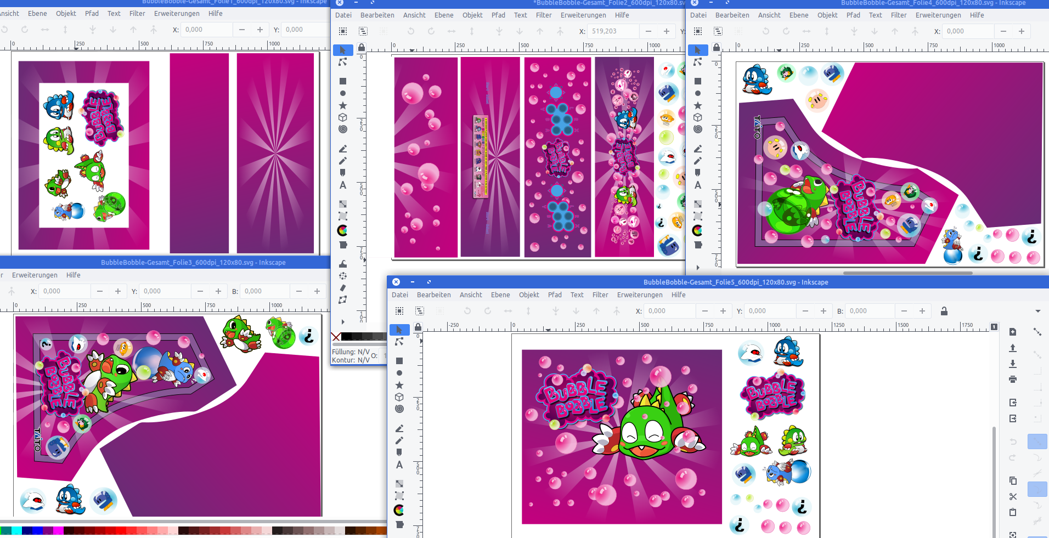Click the Import icon in Folie5 window
The image size is (1049, 538).
coord(1013,403)
